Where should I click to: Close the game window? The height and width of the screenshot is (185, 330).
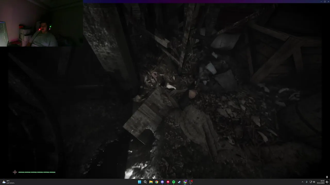pyautogui.click(x=328, y=2)
